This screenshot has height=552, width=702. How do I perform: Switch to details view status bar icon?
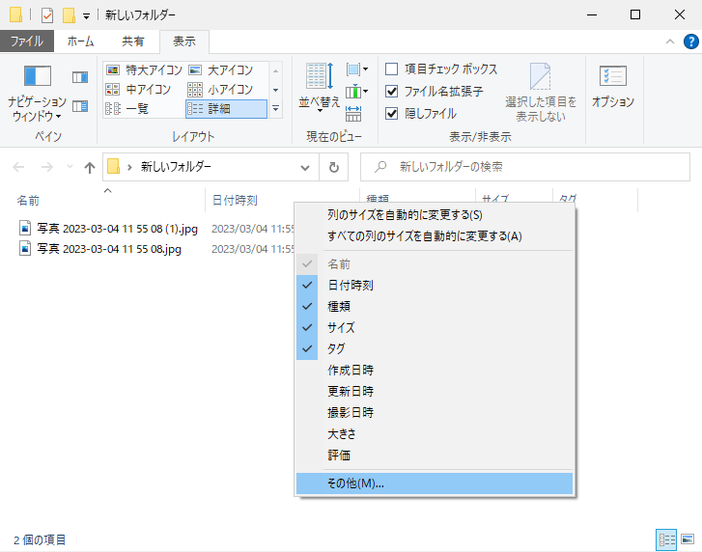(x=666, y=539)
